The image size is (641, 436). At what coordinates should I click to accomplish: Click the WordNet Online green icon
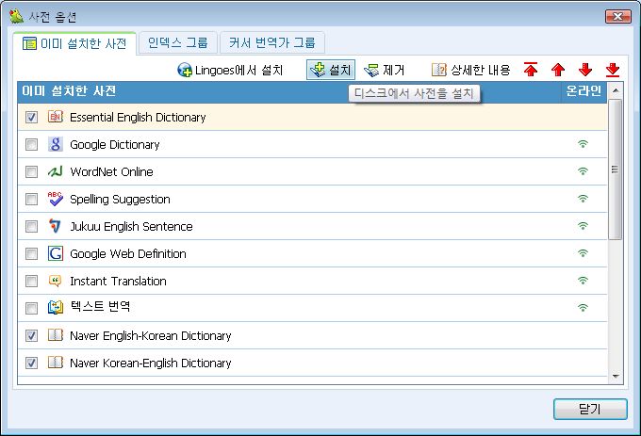pyautogui.click(x=56, y=171)
